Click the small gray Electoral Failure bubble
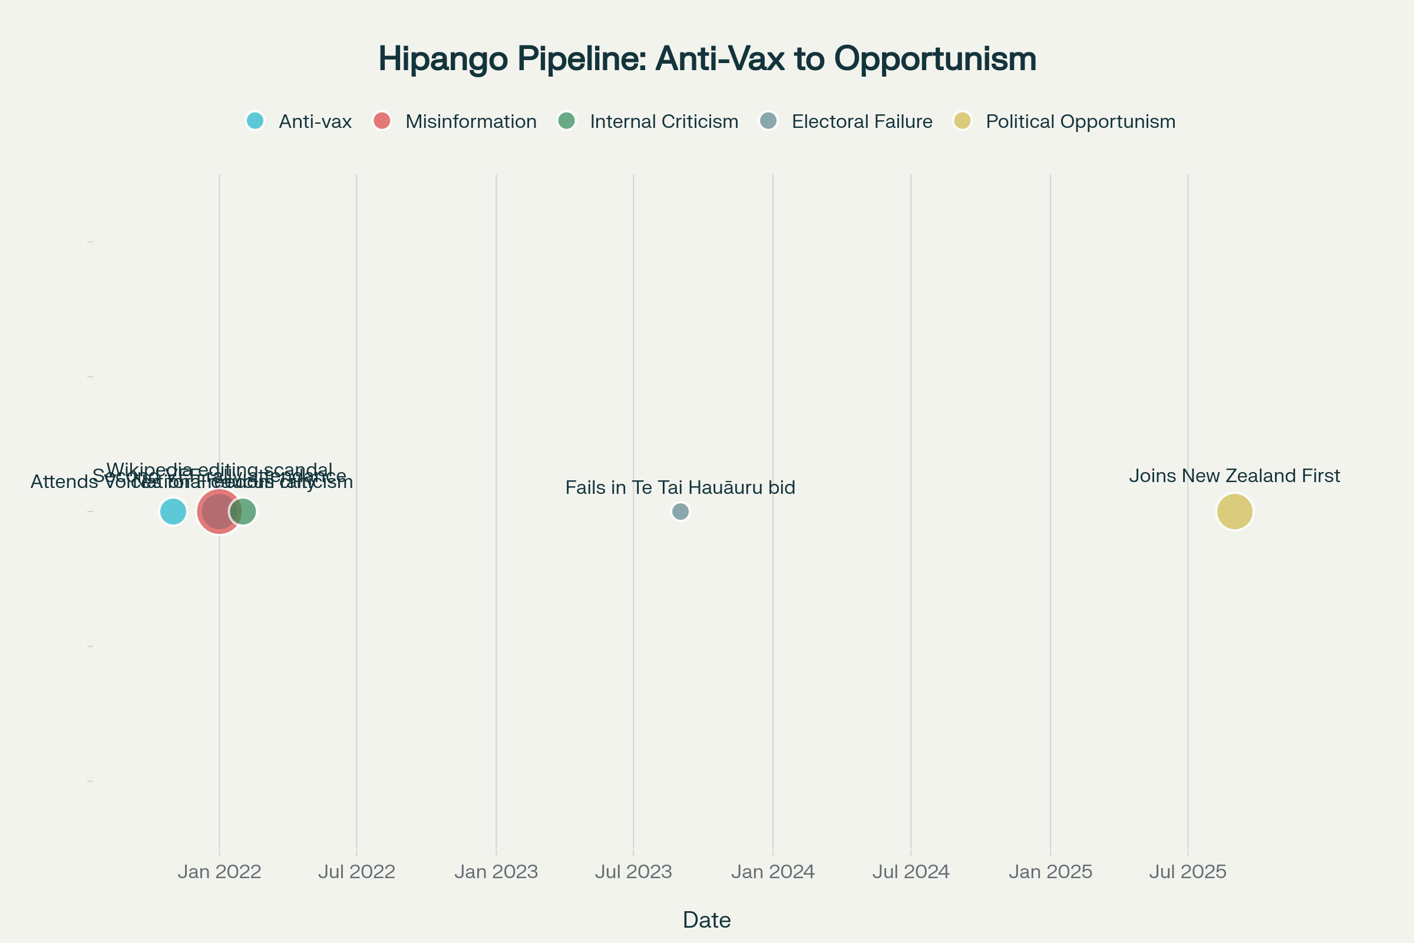 pyautogui.click(x=680, y=512)
